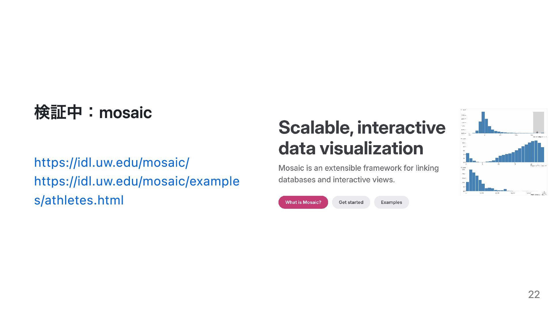
Task: Select the "Examples" button
Action: 391,202
